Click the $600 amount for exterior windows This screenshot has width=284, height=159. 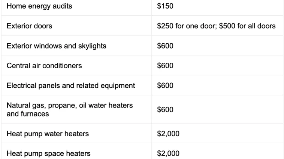[x=165, y=46]
